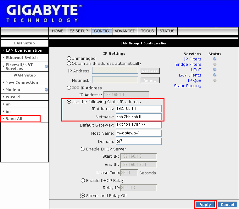Click the Renew button

[150, 80]
